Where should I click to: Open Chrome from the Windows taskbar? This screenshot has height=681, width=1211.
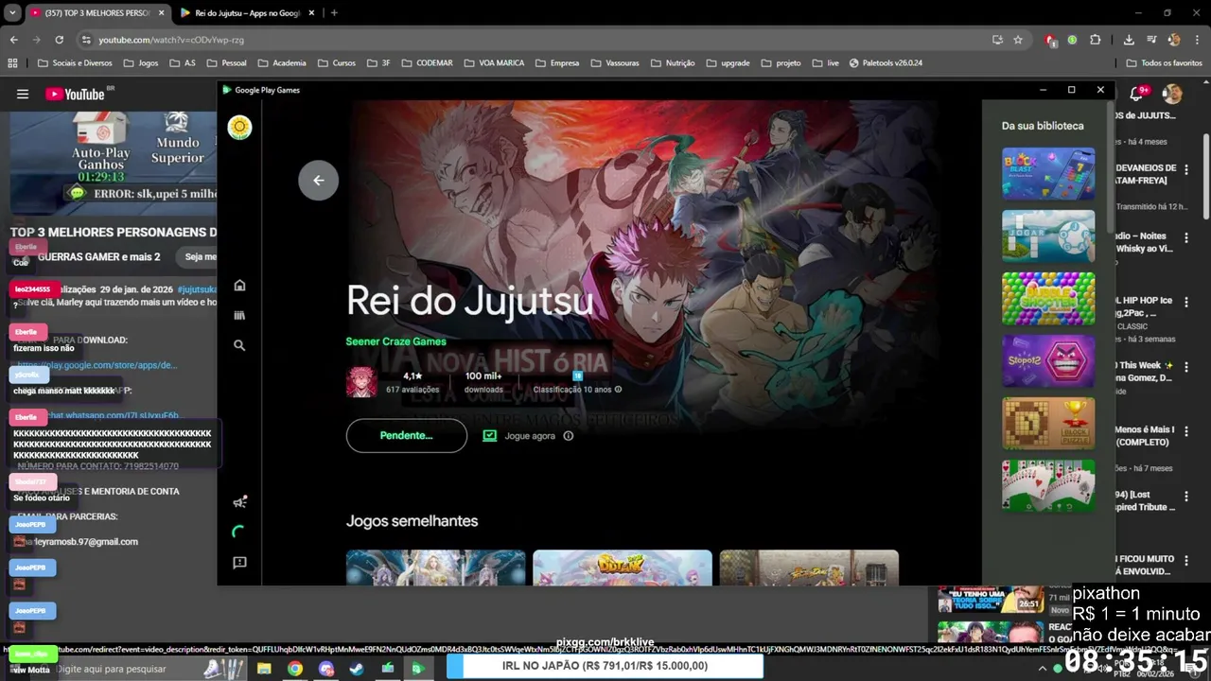tap(295, 669)
